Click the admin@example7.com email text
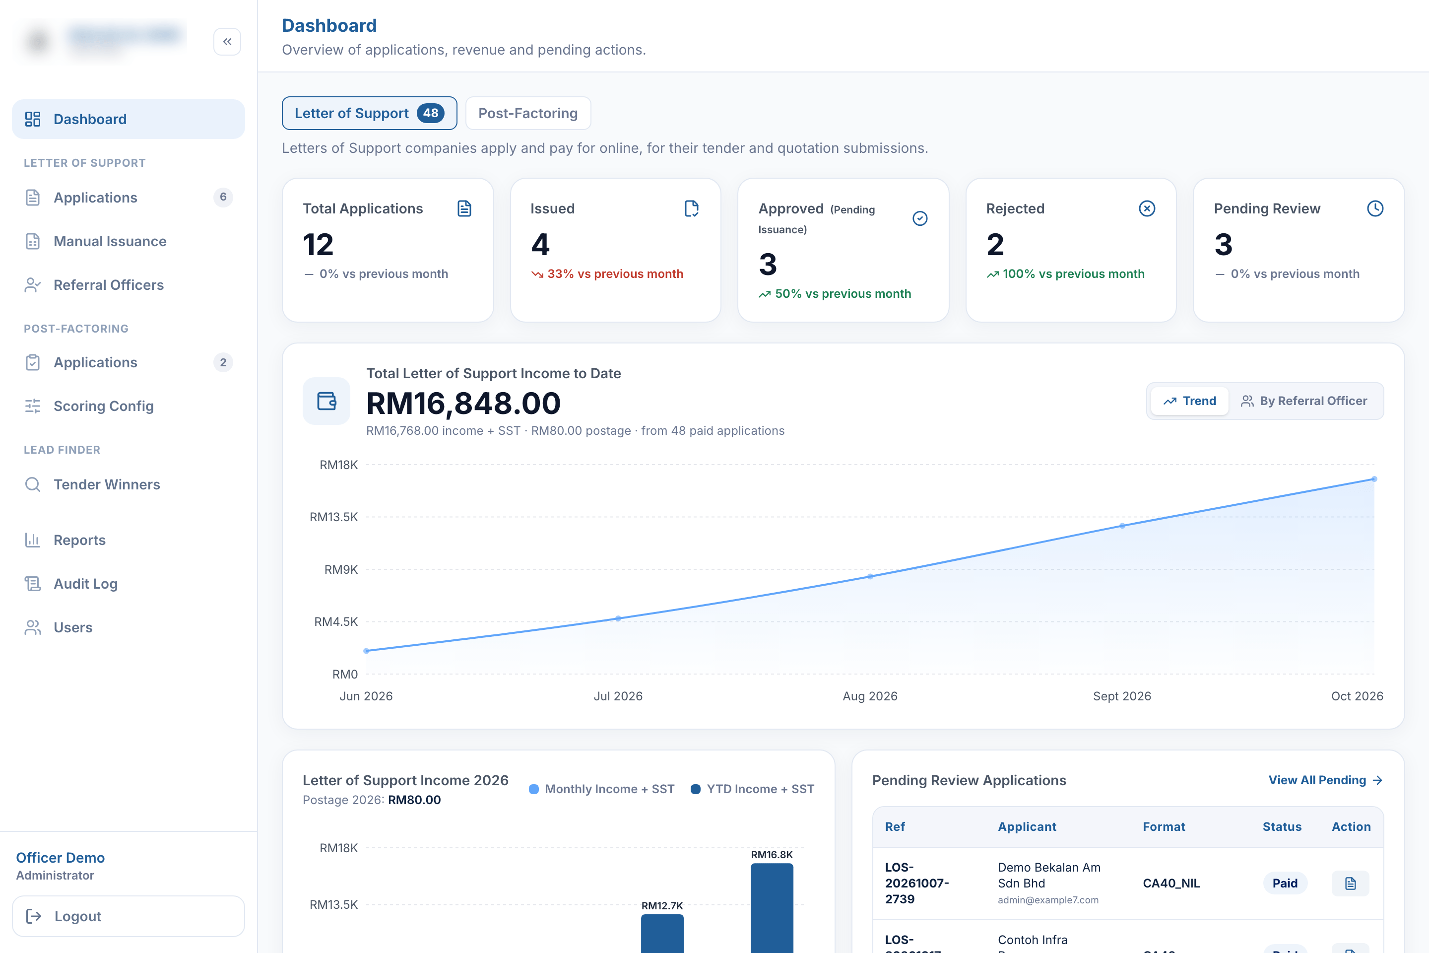 tap(1047, 900)
